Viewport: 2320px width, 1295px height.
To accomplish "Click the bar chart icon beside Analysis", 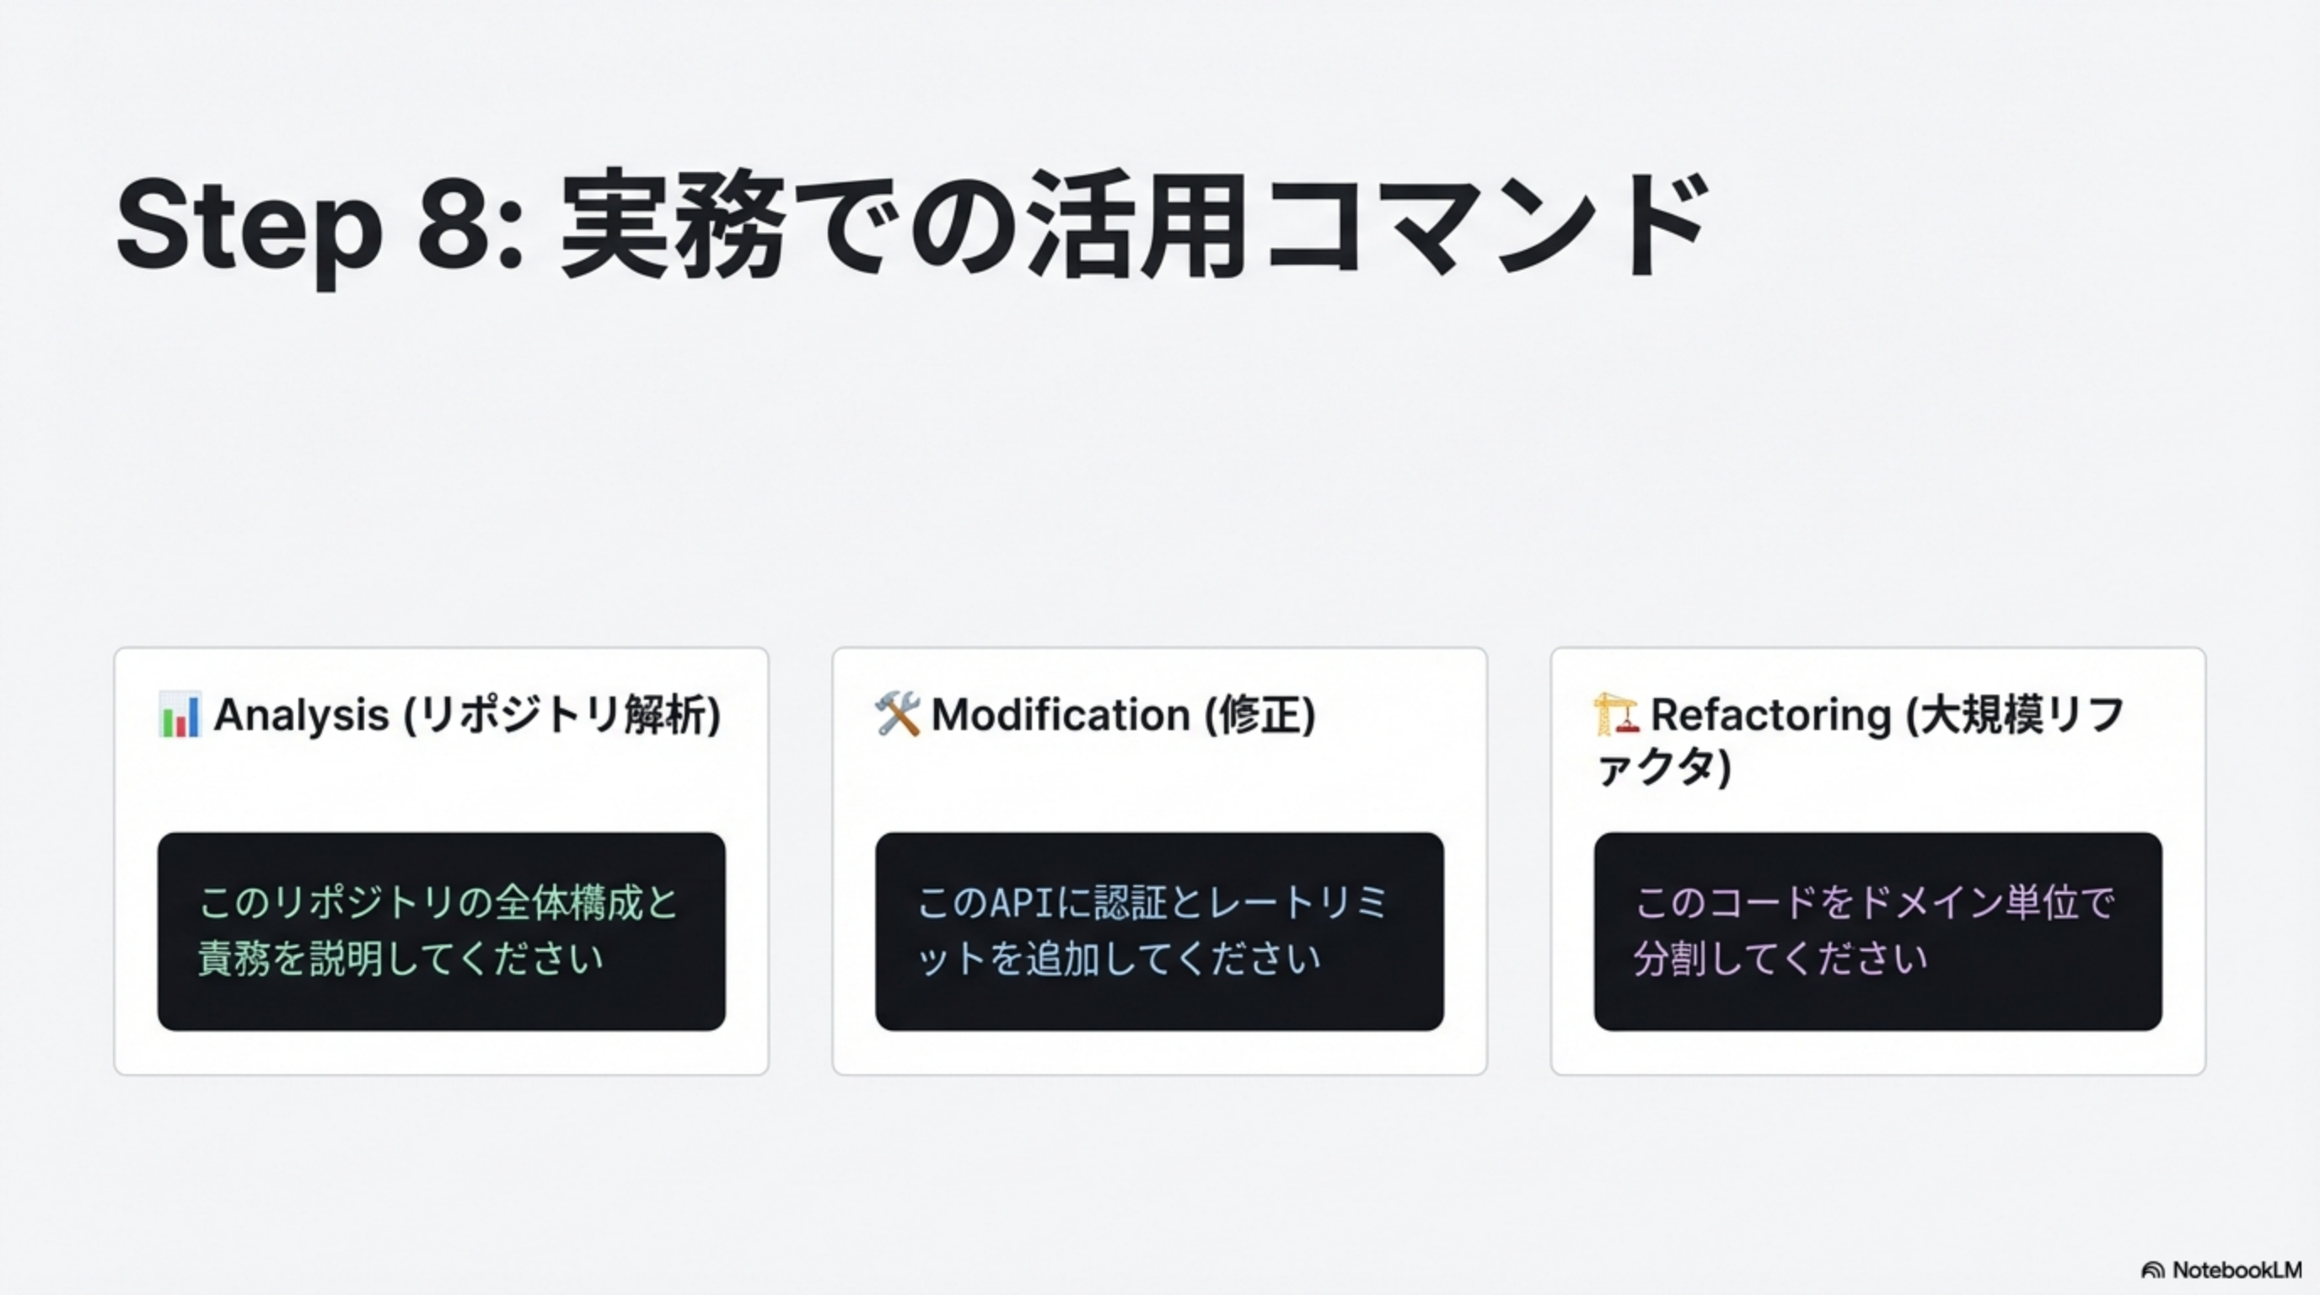I will (180, 715).
